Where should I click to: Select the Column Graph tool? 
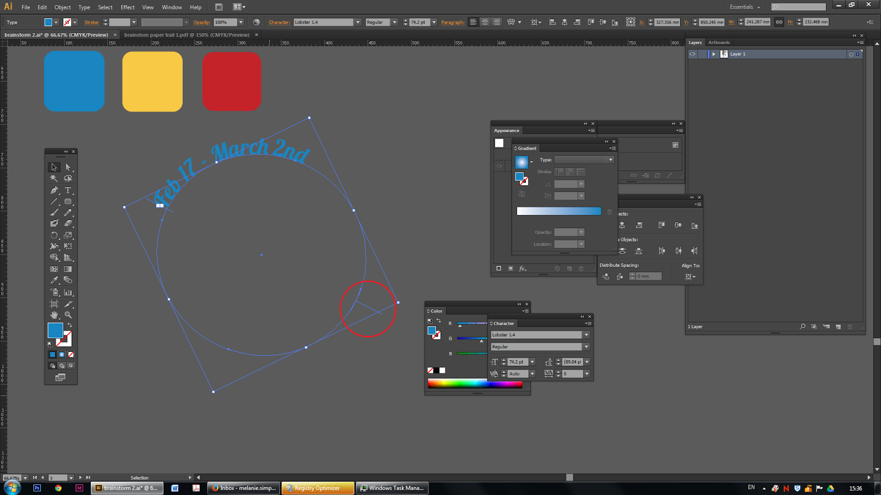[x=68, y=293]
